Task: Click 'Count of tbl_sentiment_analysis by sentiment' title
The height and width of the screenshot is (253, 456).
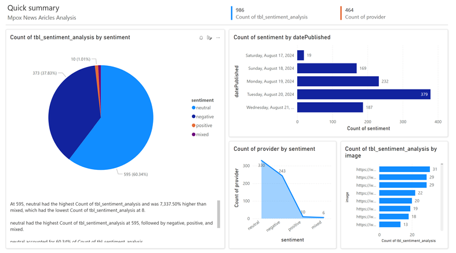Action: tap(70, 38)
